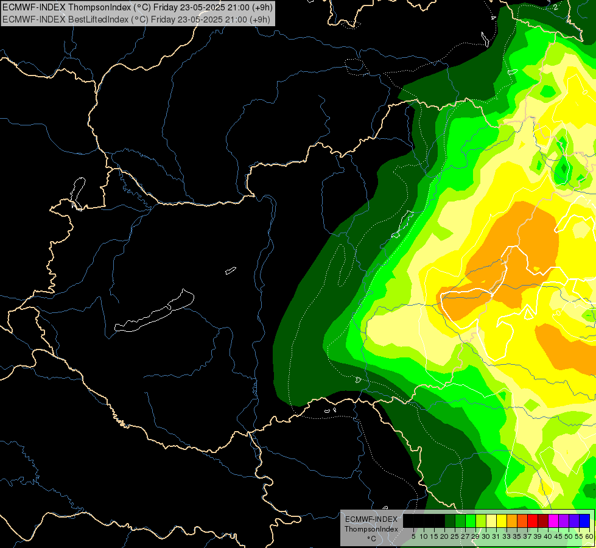Screen dimensions: 596x548
Task: Click the dark red 39-40 legend swatch
Action: (543, 521)
